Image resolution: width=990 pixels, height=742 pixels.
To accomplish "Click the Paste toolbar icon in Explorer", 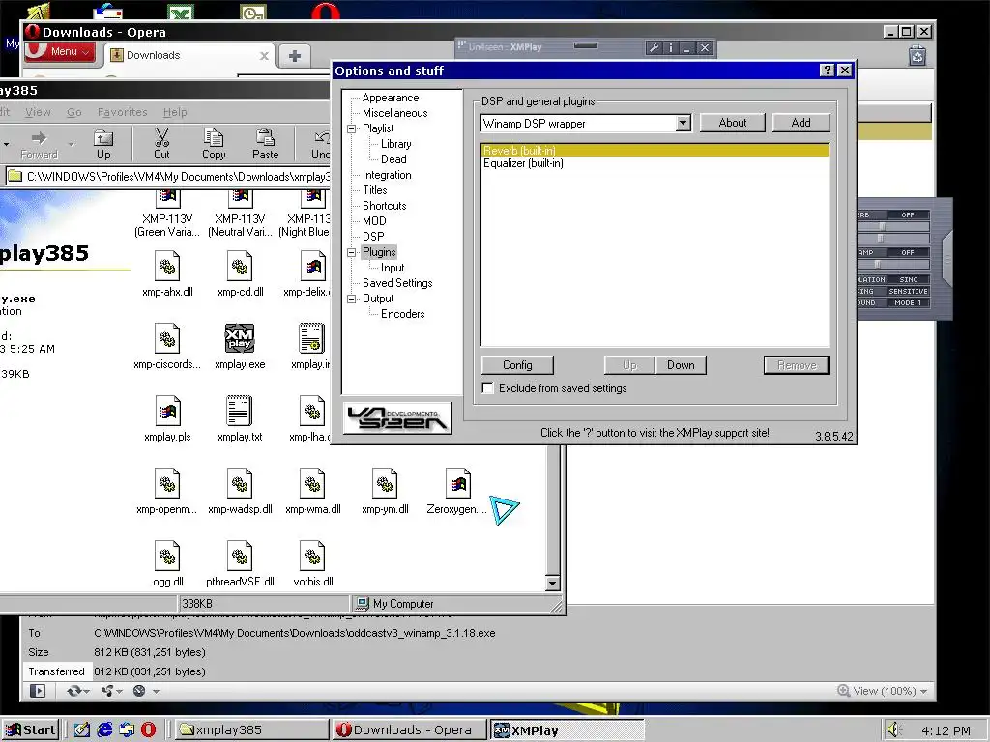I will pyautogui.click(x=265, y=144).
